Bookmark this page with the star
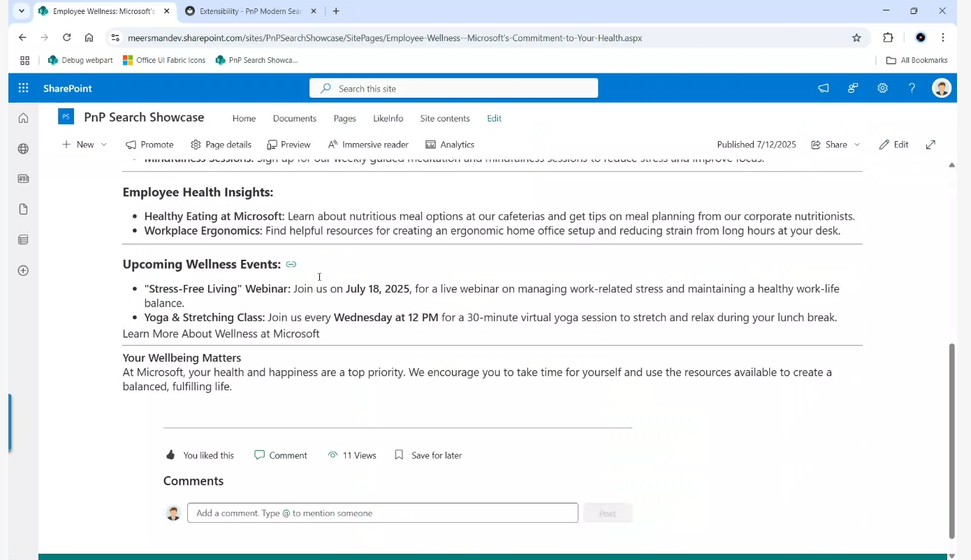Screen dimensions: 971x560 click(856, 38)
